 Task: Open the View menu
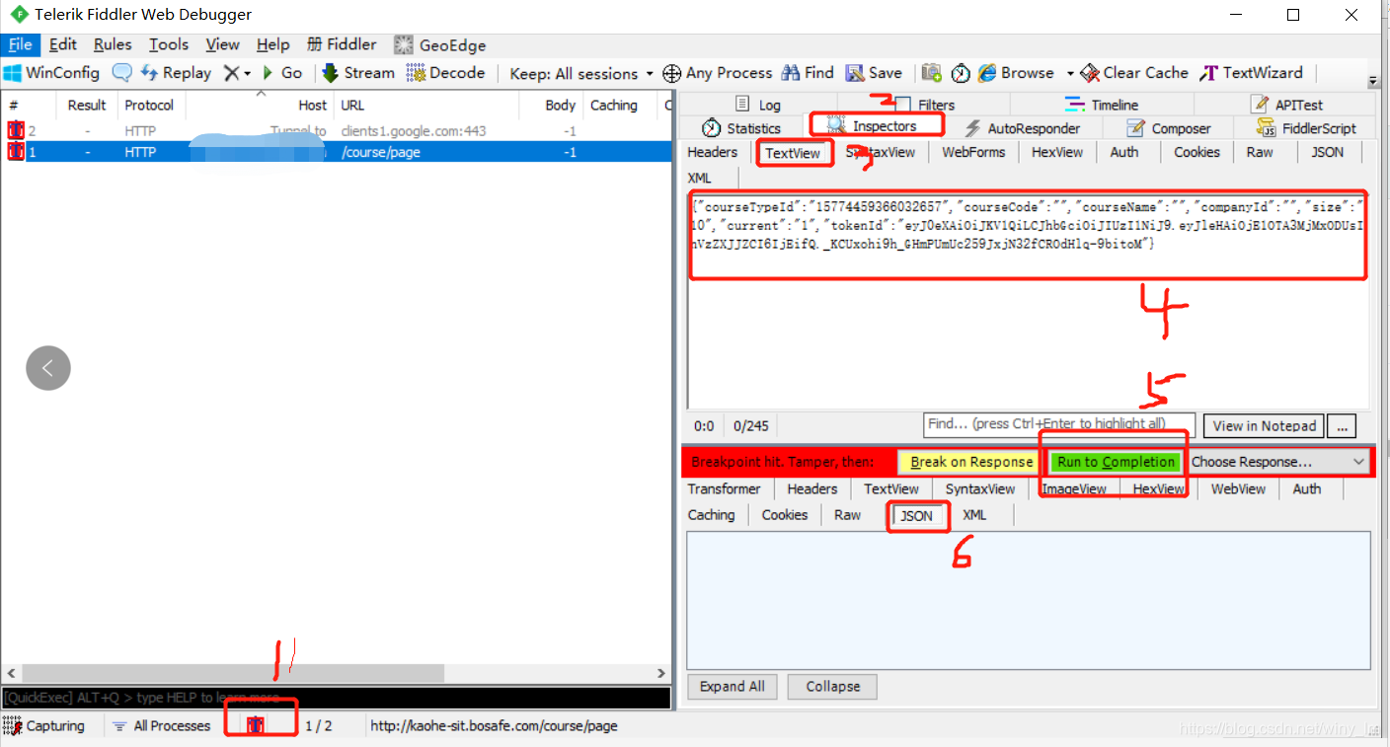click(x=222, y=44)
